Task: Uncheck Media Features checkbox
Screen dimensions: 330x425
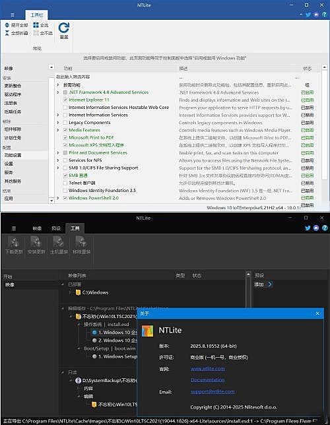Action: [x=65, y=130]
